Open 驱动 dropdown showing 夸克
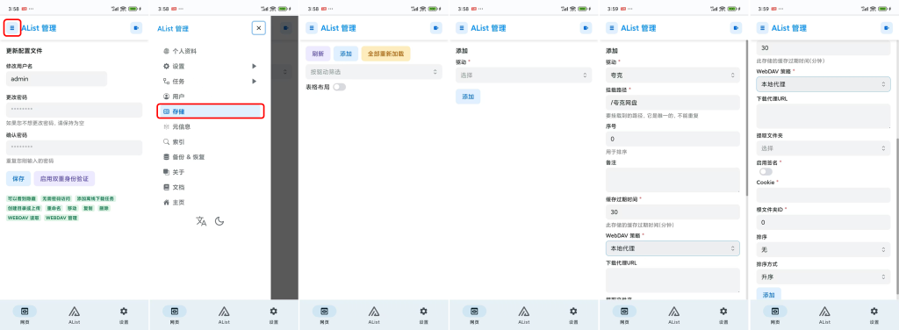 pyautogui.click(x=672, y=75)
